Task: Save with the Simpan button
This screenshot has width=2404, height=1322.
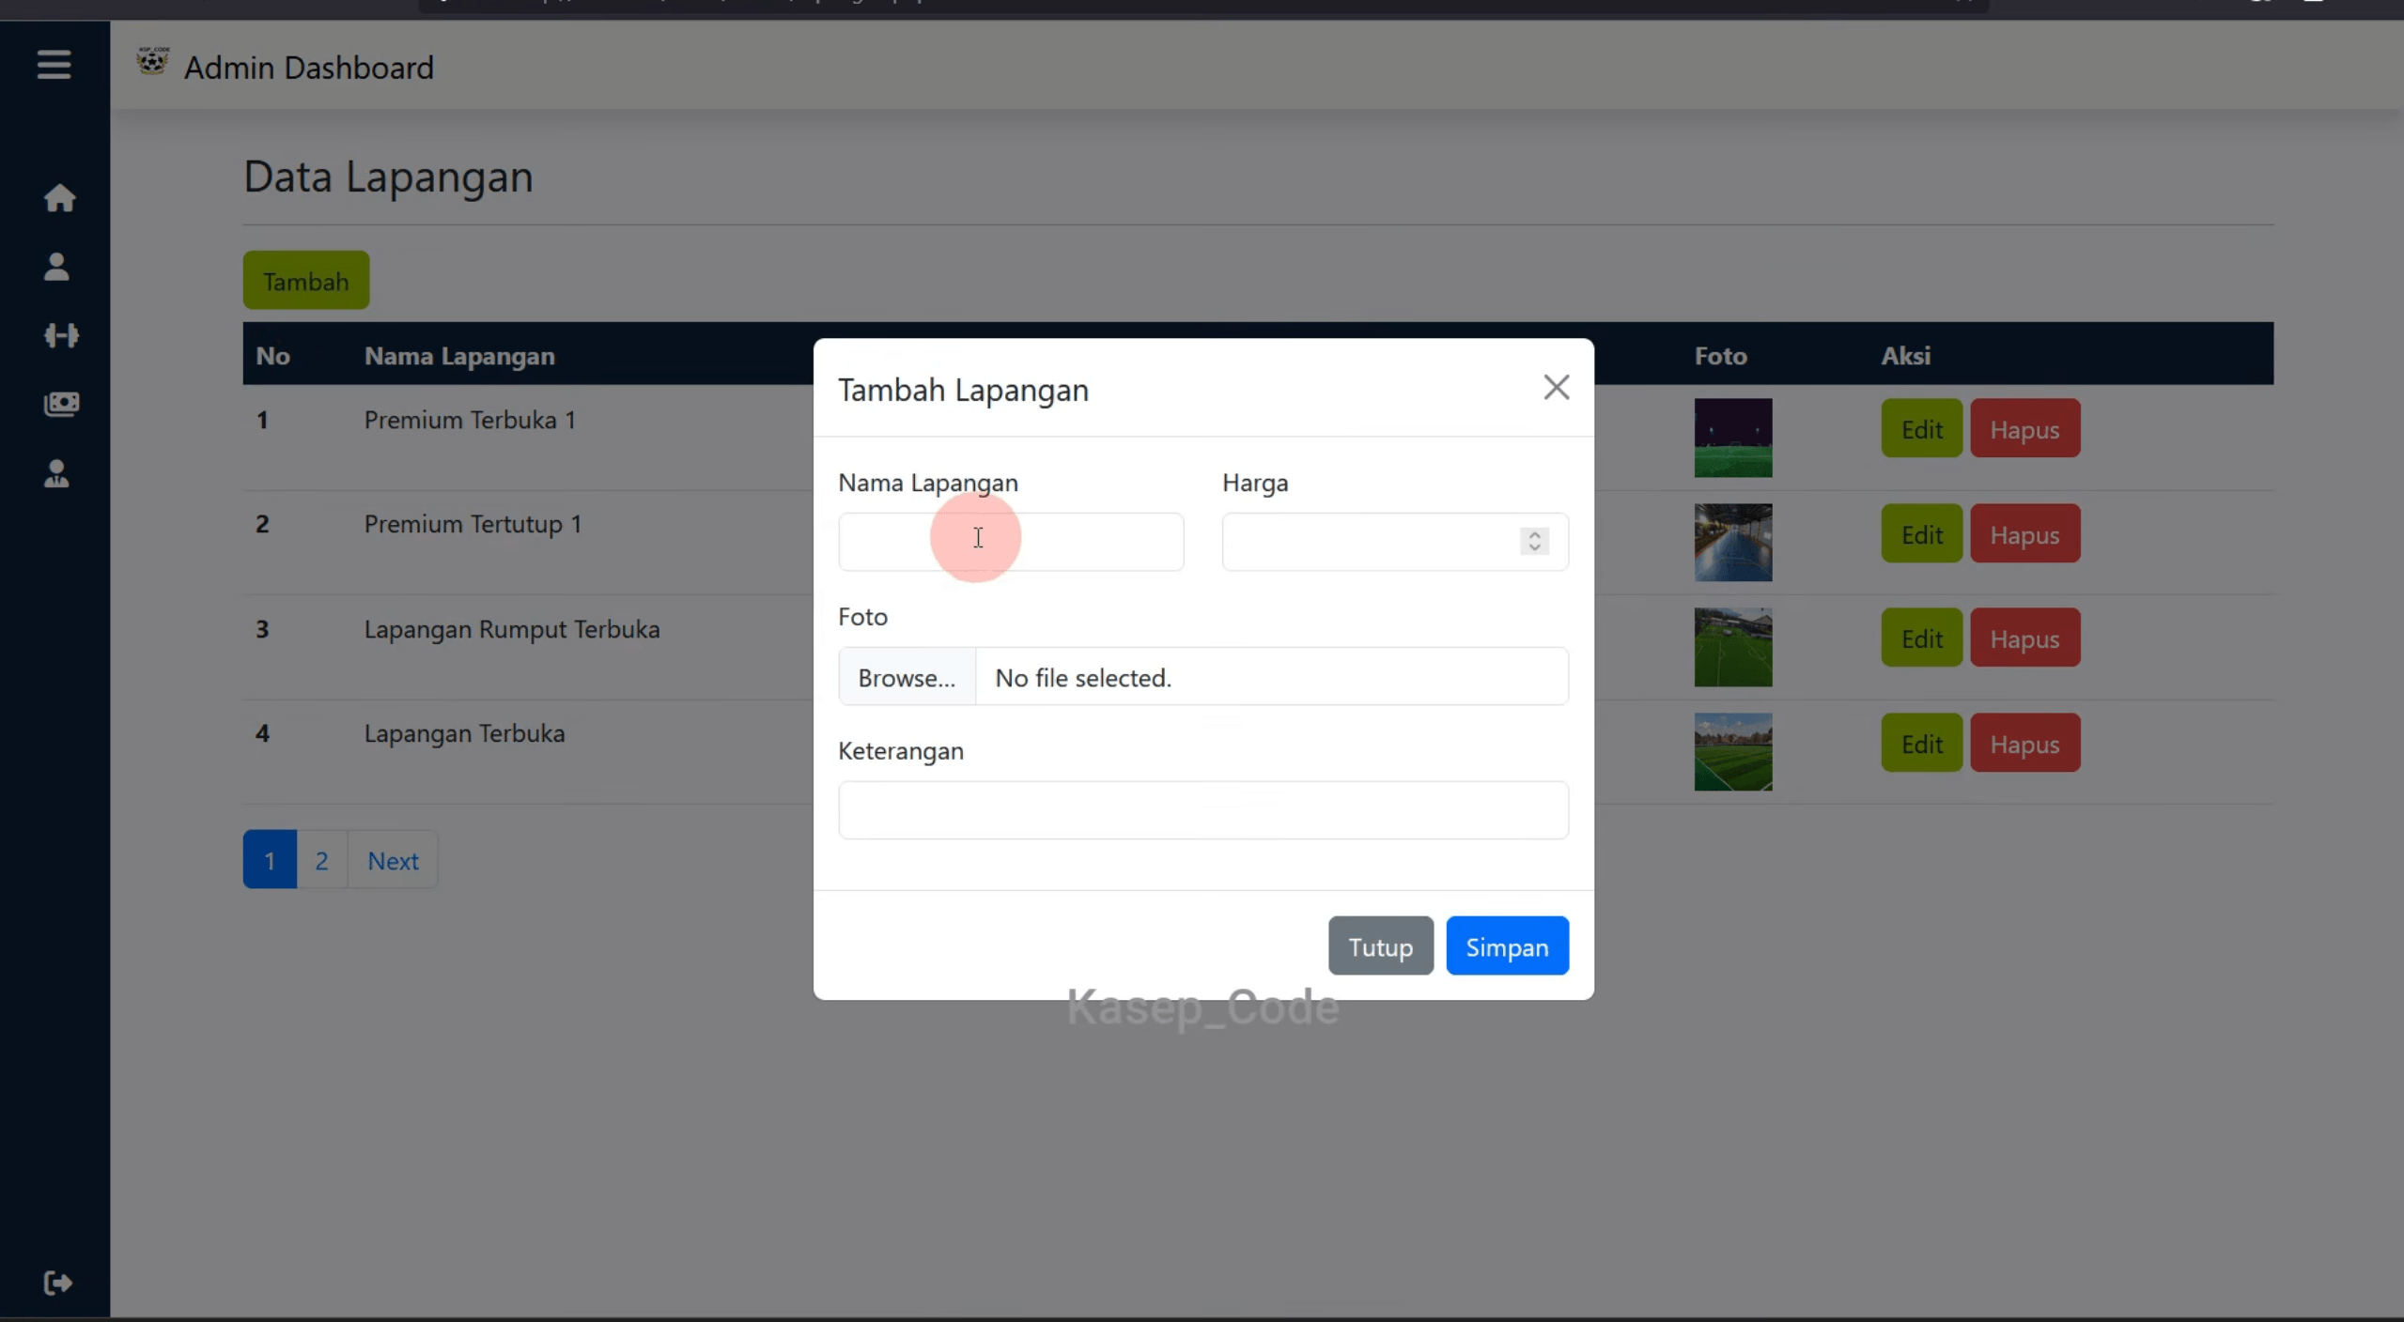Action: 1507,946
